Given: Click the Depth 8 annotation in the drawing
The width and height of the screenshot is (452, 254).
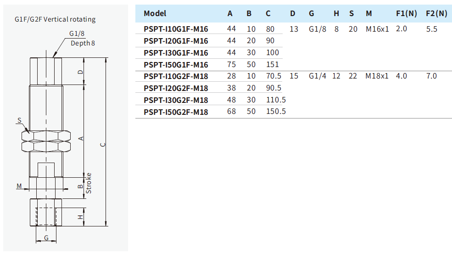Looking at the screenshot, I should click(x=83, y=43).
